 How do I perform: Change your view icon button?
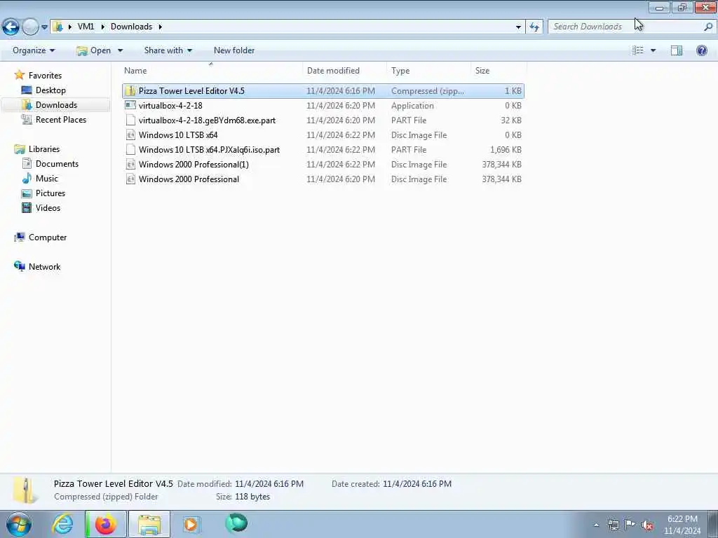(638, 50)
